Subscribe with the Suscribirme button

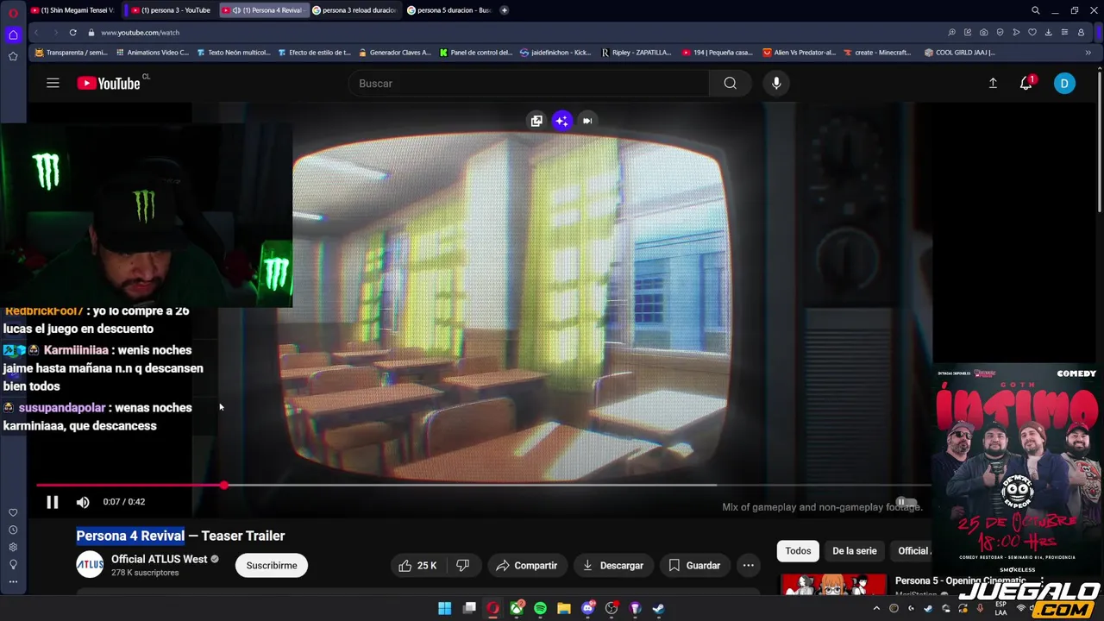pyautogui.click(x=272, y=565)
